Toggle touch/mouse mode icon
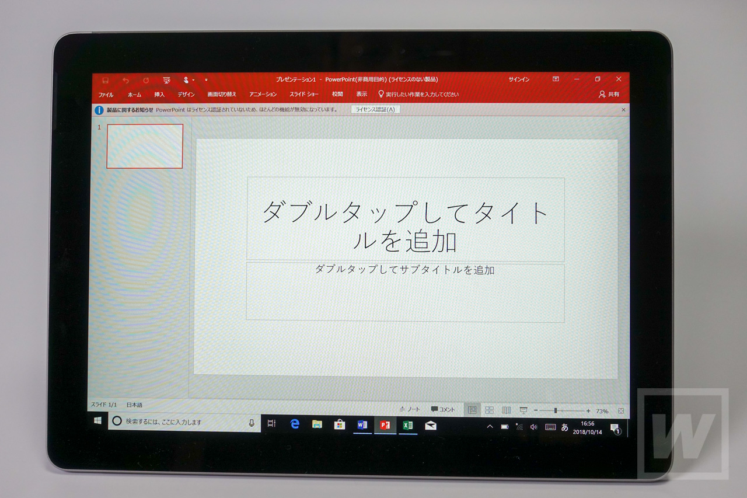The image size is (747, 498). pos(186,80)
